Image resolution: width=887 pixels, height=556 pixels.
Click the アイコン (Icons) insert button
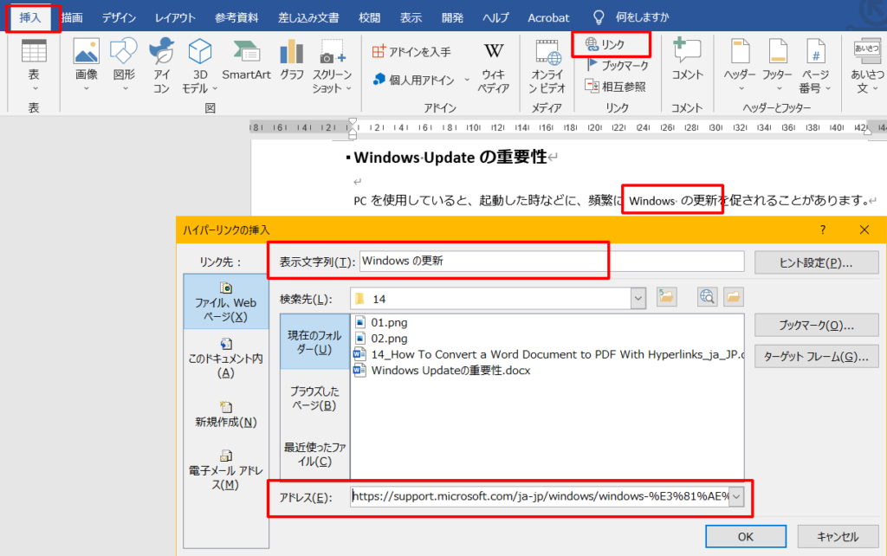[x=162, y=66]
